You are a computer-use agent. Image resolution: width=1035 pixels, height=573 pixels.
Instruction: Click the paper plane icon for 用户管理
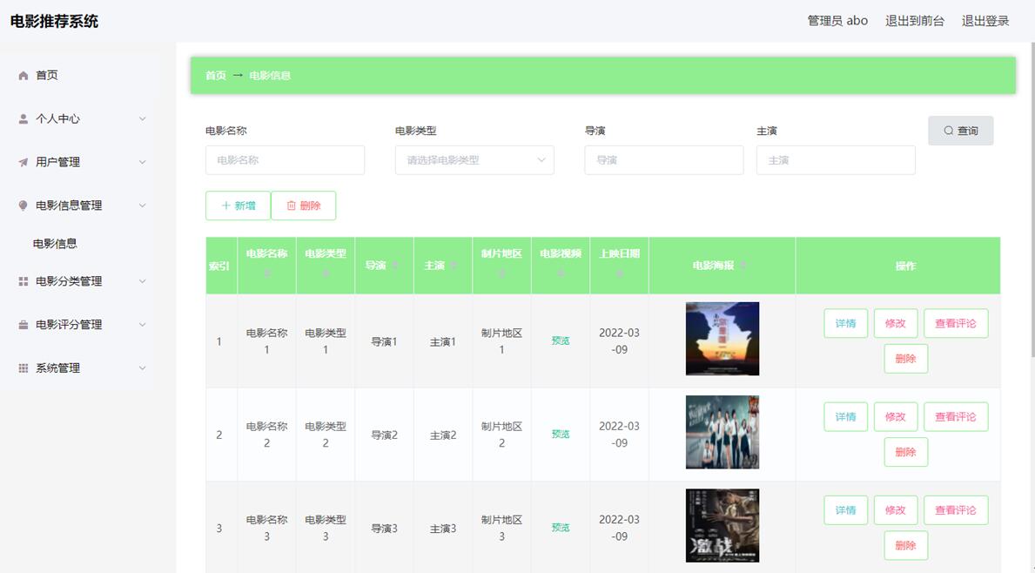click(x=24, y=162)
